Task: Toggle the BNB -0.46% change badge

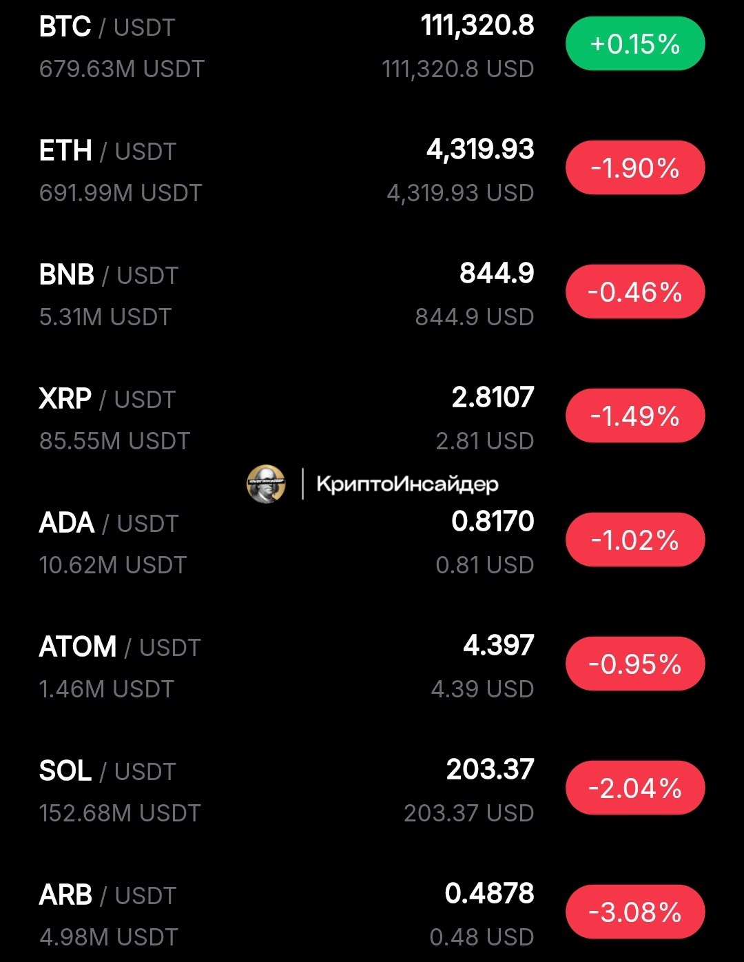Action: click(635, 292)
